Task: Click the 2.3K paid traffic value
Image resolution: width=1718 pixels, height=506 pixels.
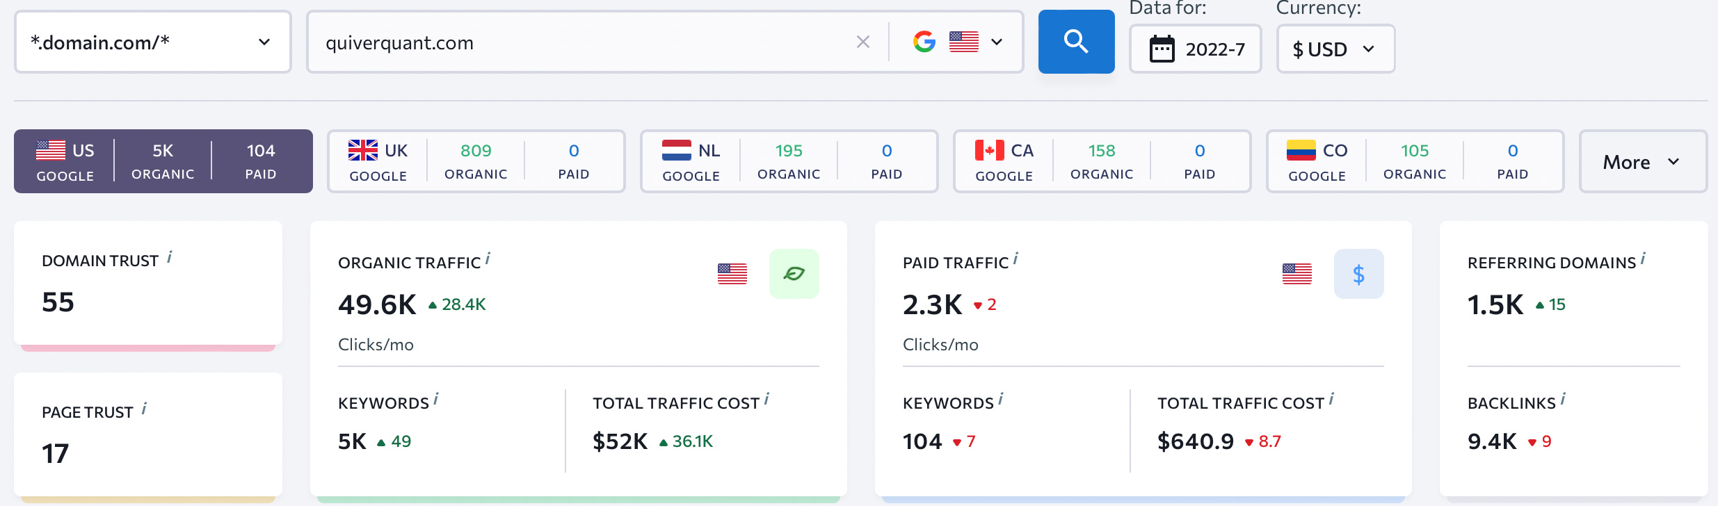Action: point(932,304)
